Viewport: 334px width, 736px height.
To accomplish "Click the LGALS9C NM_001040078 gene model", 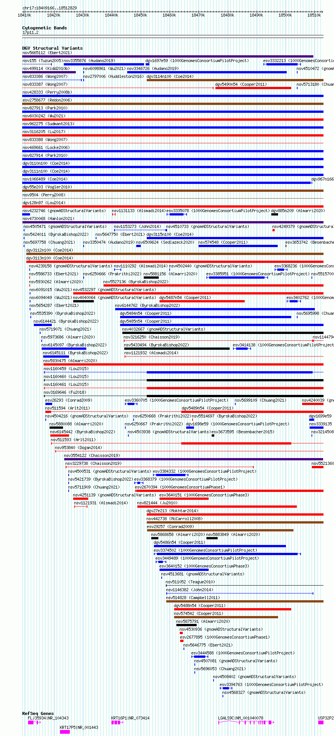I will click(246, 722).
